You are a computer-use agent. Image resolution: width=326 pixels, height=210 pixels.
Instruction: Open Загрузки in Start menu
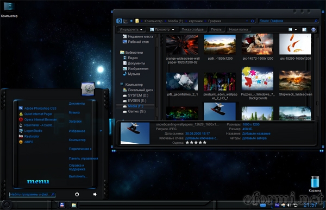point(75,122)
